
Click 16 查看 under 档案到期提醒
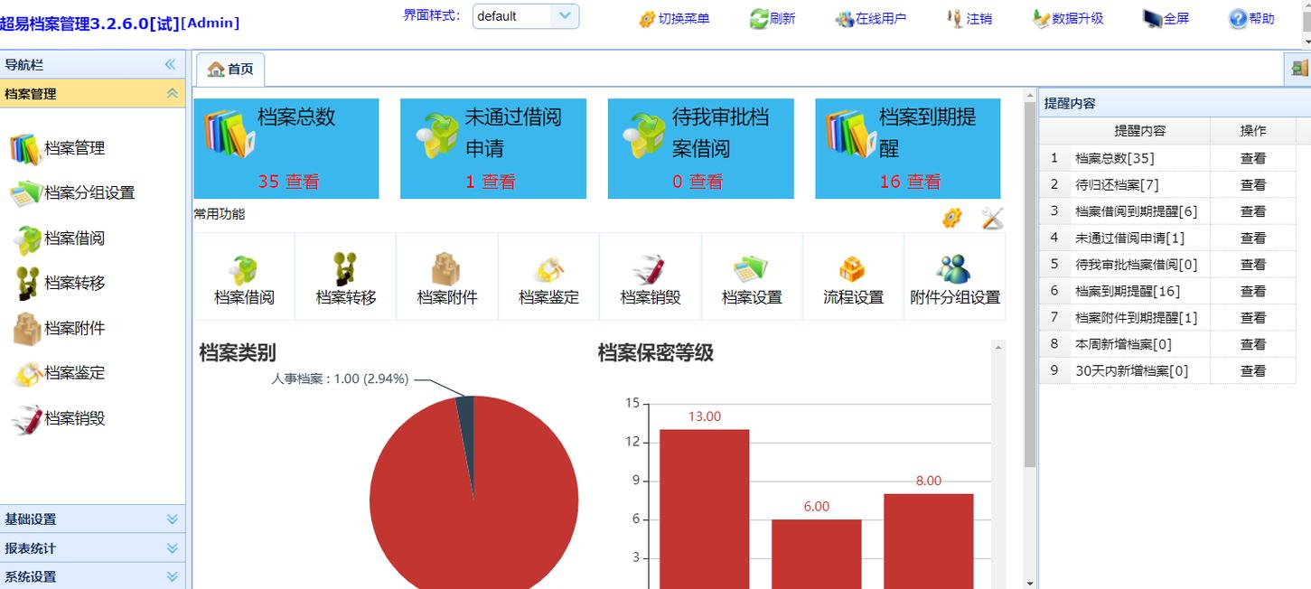pos(910,181)
